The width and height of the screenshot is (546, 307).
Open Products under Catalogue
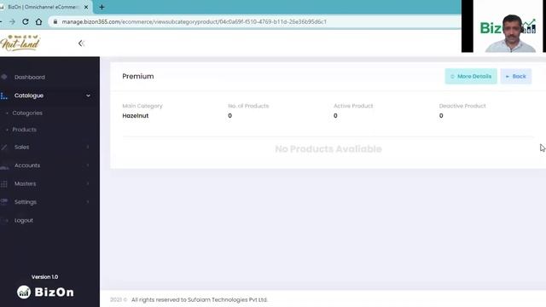[25, 130]
